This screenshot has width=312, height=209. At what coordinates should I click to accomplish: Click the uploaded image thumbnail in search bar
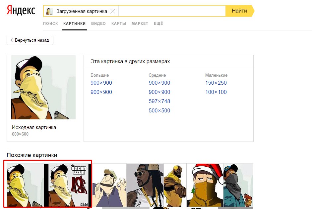pyautogui.click(x=49, y=11)
